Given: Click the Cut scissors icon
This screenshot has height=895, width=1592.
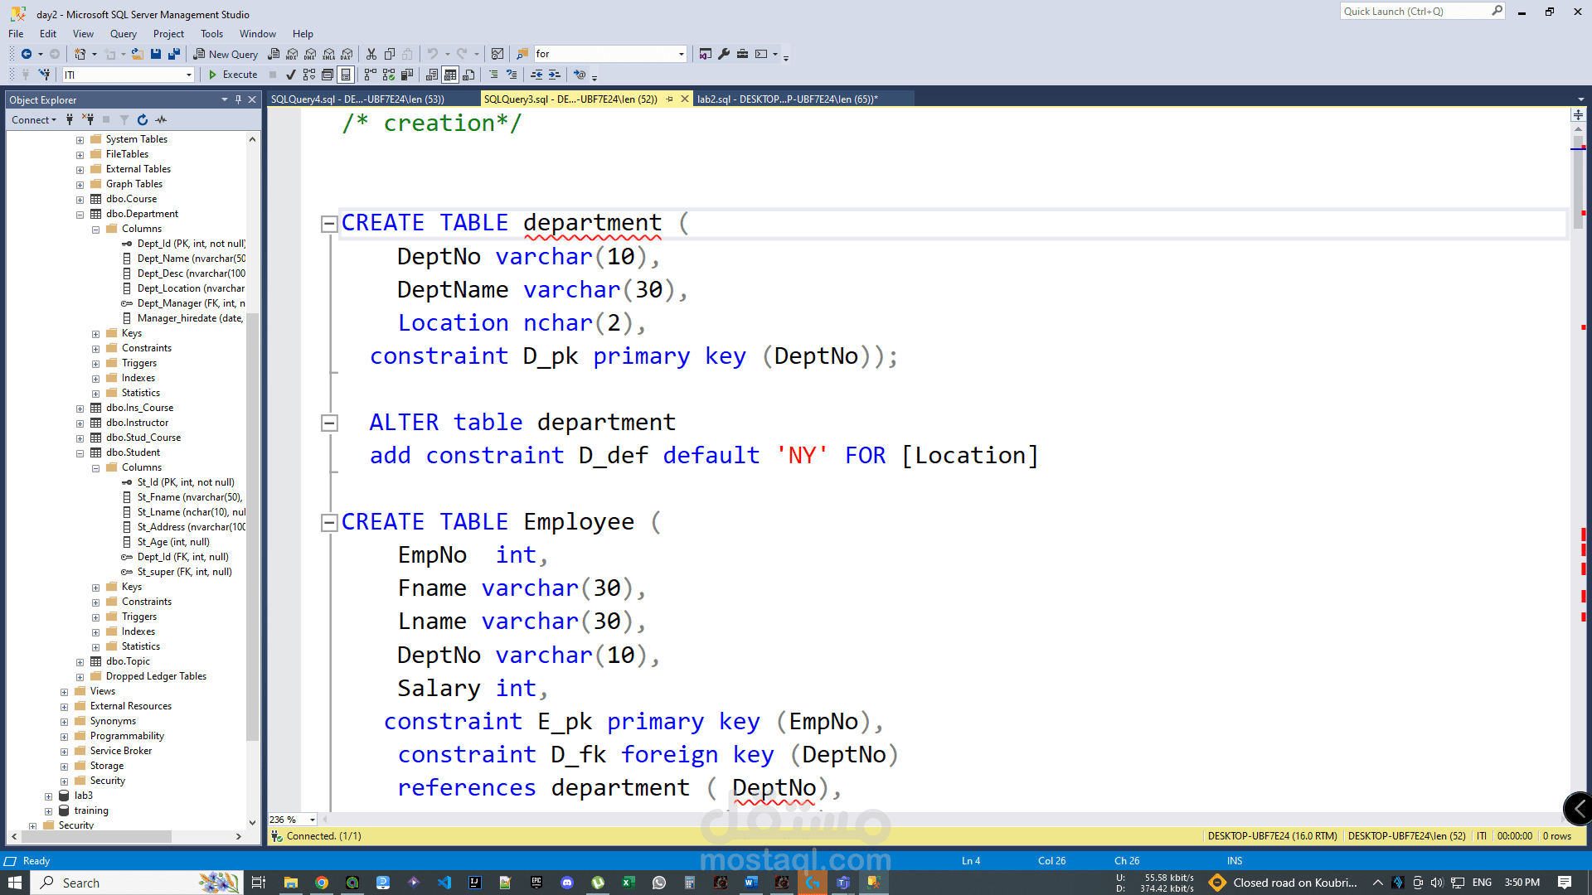Looking at the screenshot, I should coord(371,54).
